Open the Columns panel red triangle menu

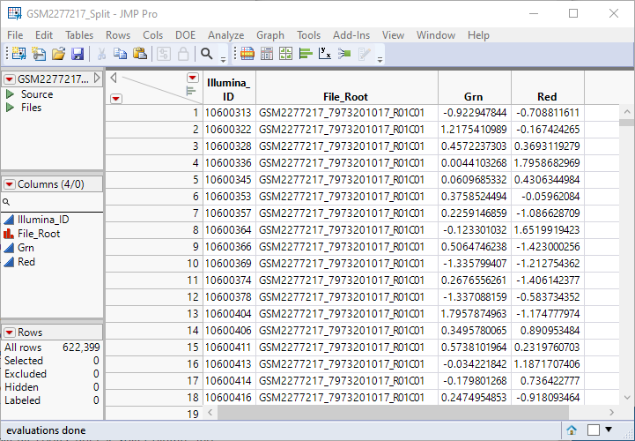coord(10,184)
